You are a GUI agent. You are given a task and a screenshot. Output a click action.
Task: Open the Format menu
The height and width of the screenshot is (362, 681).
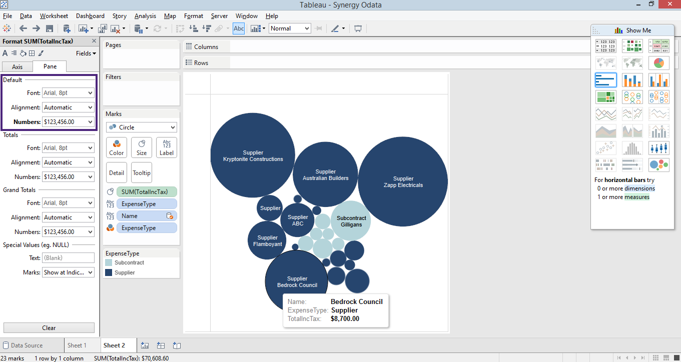[194, 16]
